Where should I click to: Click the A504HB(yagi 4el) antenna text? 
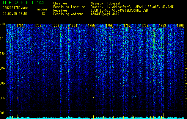(x=105, y=14)
